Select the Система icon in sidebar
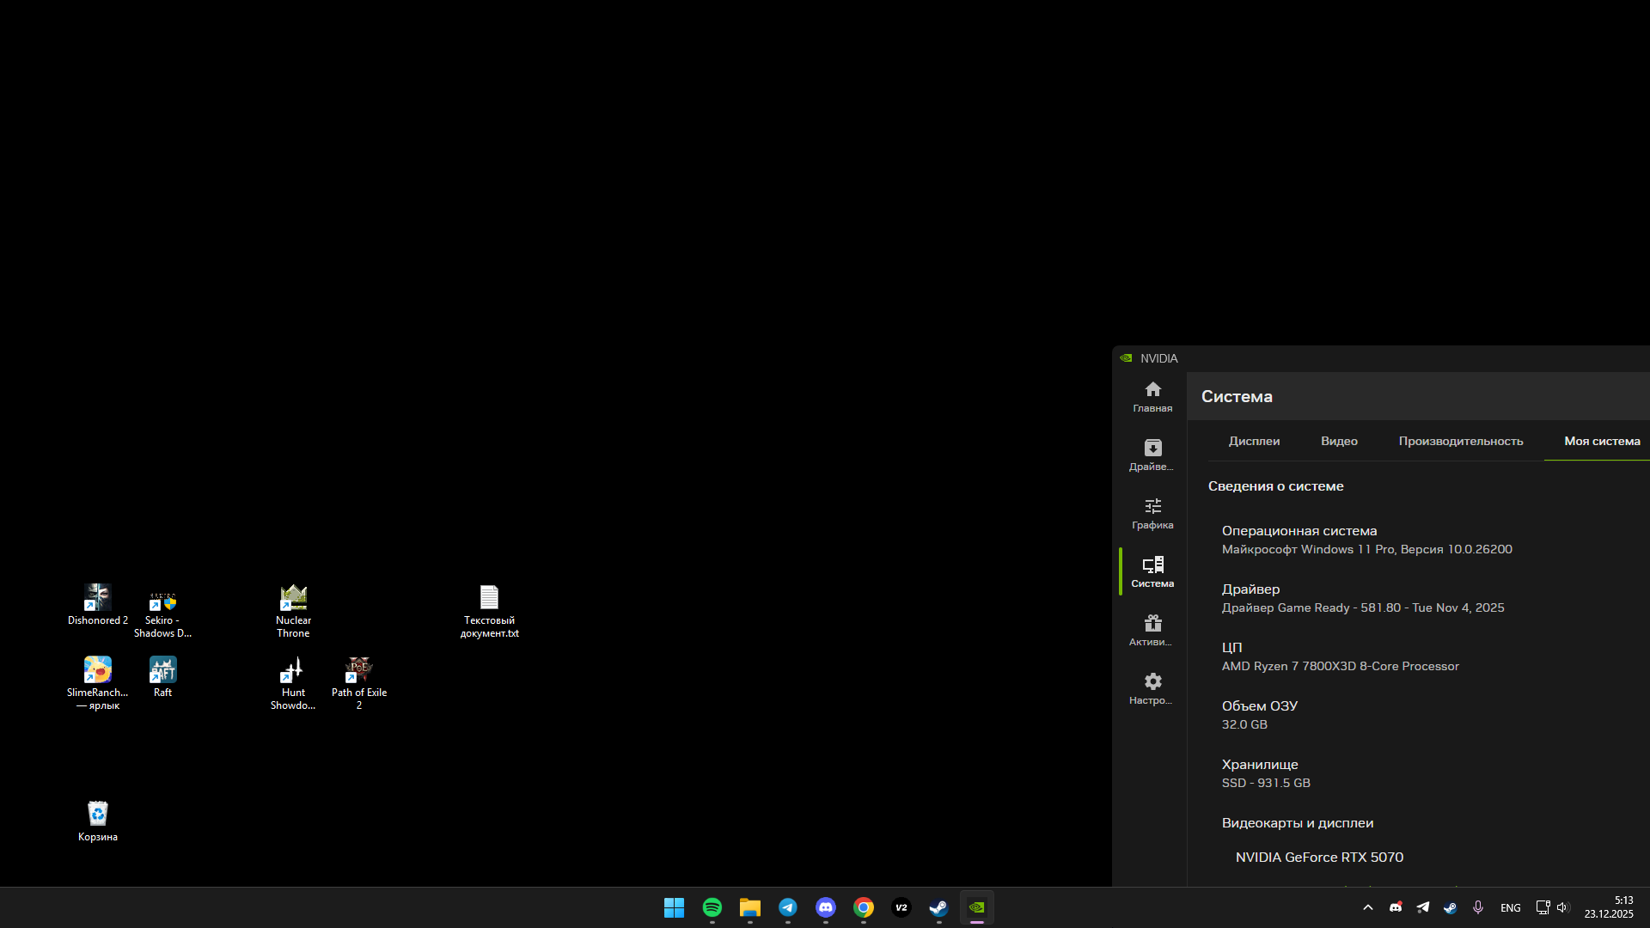 click(x=1152, y=571)
